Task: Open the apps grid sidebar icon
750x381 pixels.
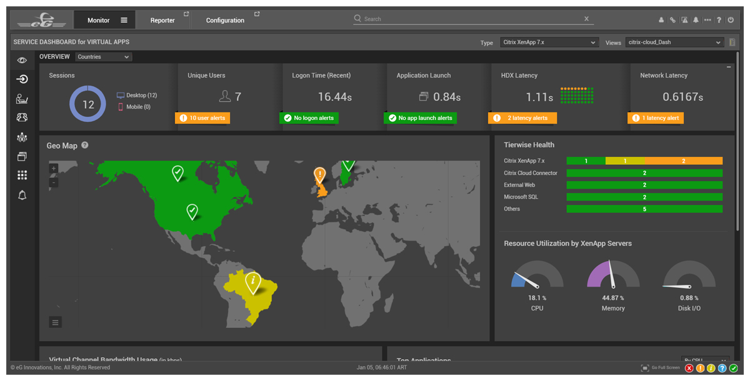Action: (x=22, y=176)
